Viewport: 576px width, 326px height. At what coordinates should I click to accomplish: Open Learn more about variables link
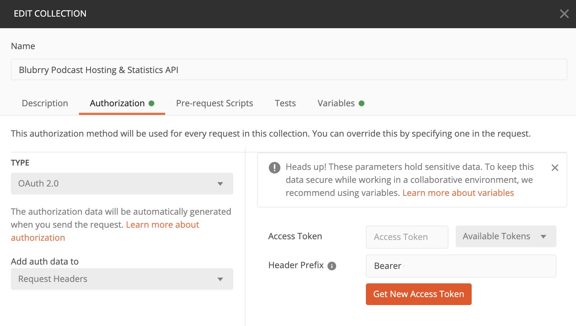[458, 193]
